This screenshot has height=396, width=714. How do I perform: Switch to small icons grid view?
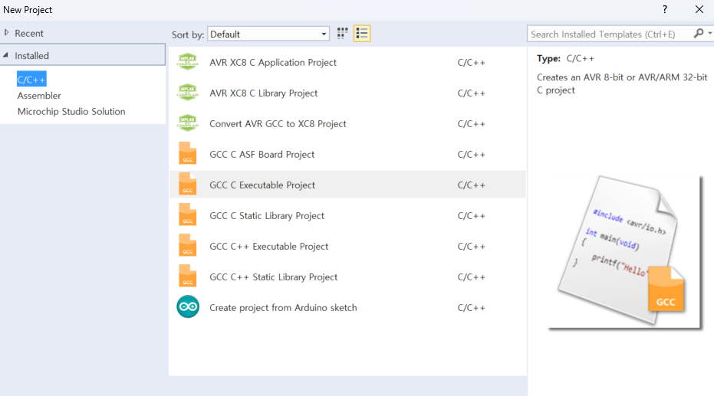click(342, 33)
